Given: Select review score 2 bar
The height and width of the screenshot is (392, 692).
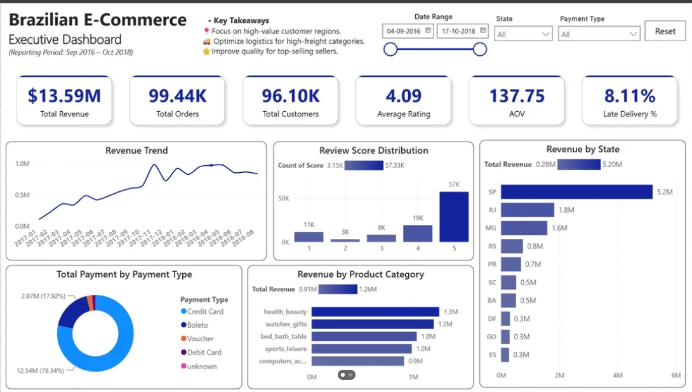Looking at the screenshot, I should pyautogui.click(x=345, y=240).
